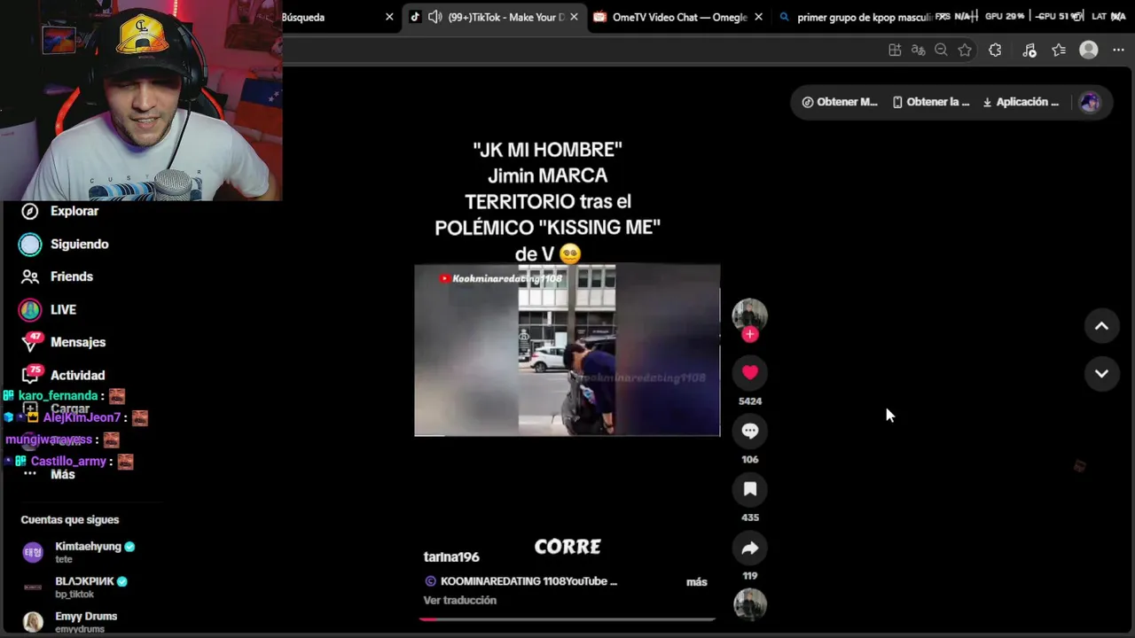
Task: Click the 119 shares count
Action: tap(750, 576)
